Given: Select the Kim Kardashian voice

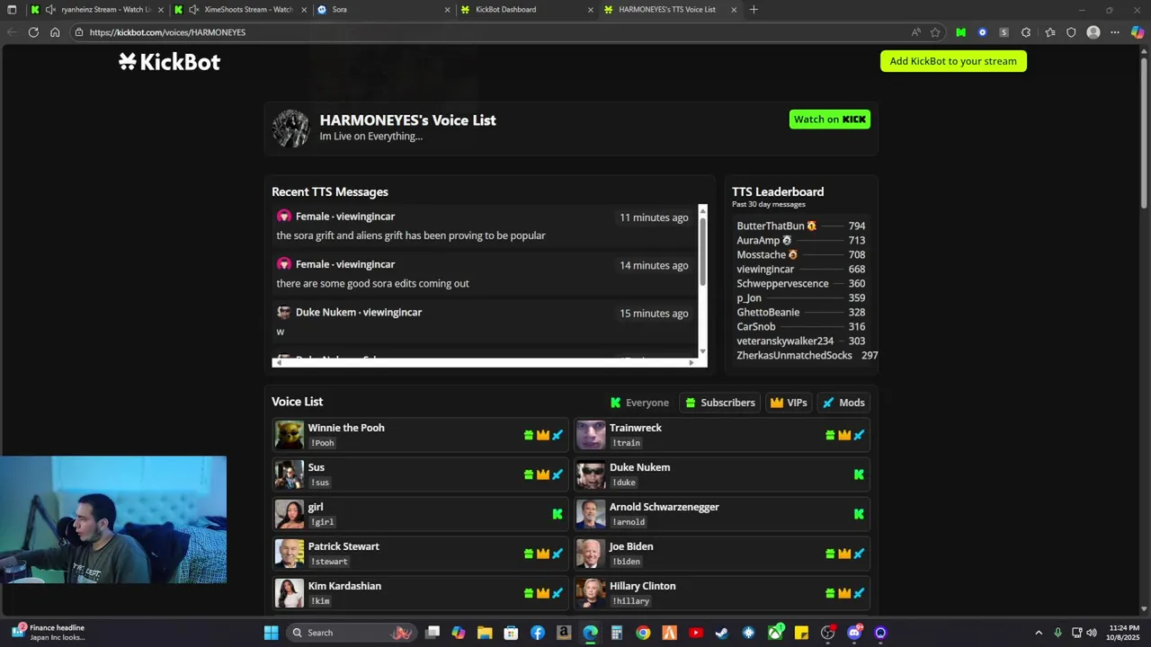Looking at the screenshot, I should click(x=420, y=593).
